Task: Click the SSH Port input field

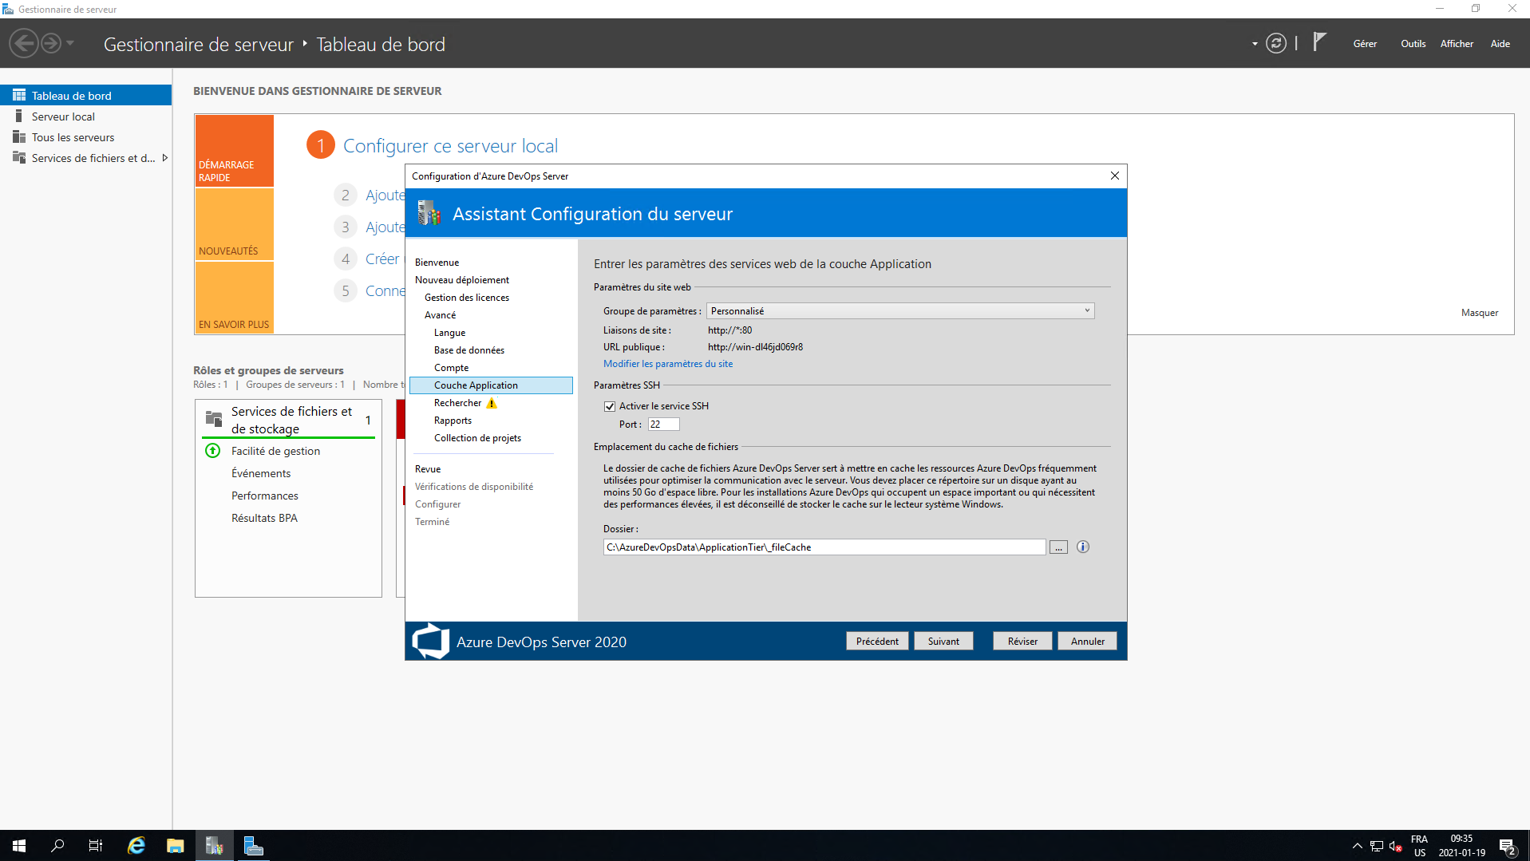Action: pos(662,425)
